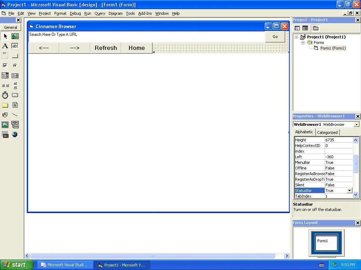This screenshot has width=361, height=270.
Task: Click the Refresh button on form
Action: 106,48
